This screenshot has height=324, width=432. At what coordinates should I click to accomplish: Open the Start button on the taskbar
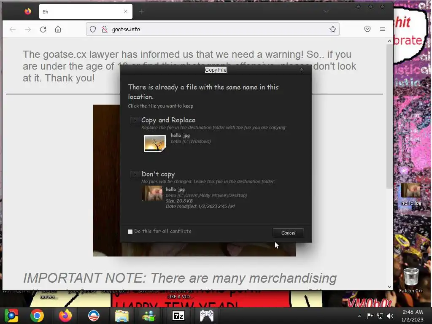11,316
